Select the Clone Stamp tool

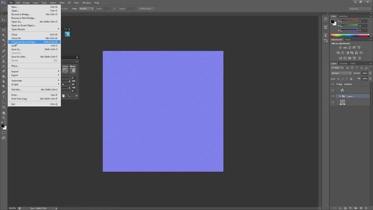pos(3,61)
